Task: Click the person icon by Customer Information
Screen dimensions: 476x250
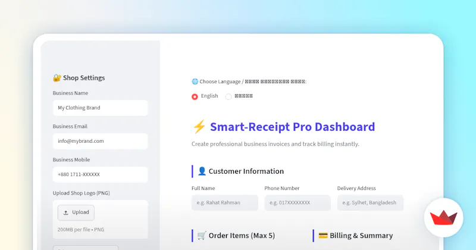Action: [x=202, y=171]
